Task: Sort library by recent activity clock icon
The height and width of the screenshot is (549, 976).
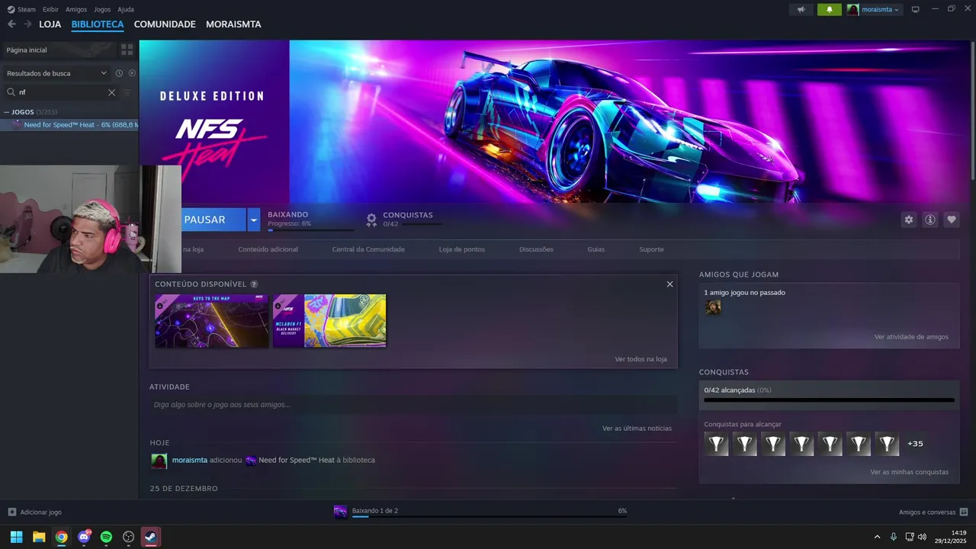Action: [119, 73]
